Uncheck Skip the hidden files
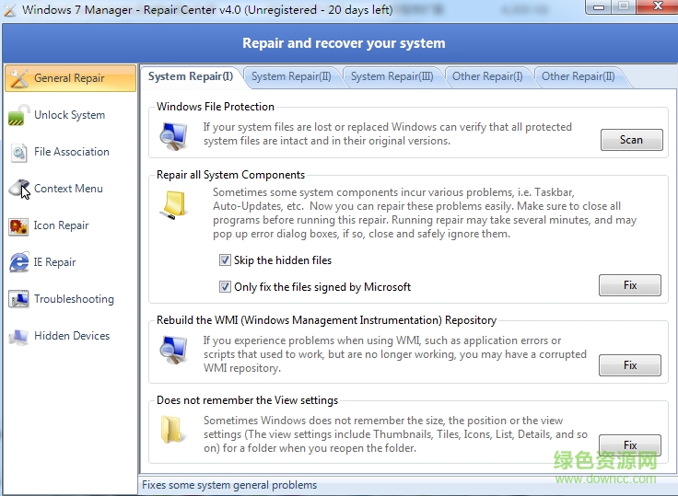 pyautogui.click(x=225, y=260)
